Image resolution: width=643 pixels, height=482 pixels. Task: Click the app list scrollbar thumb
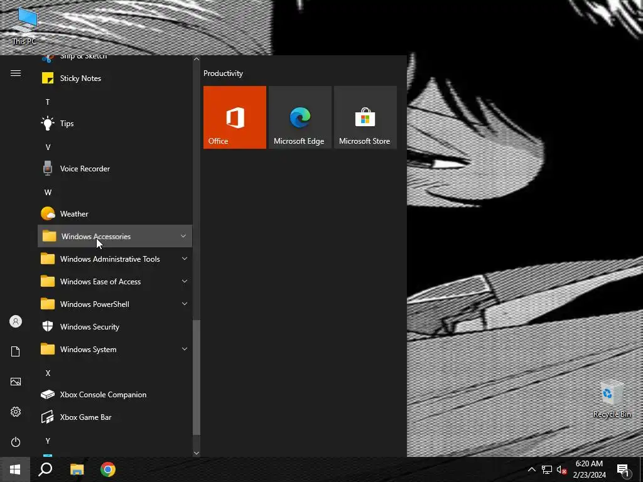(x=197, y=377)
